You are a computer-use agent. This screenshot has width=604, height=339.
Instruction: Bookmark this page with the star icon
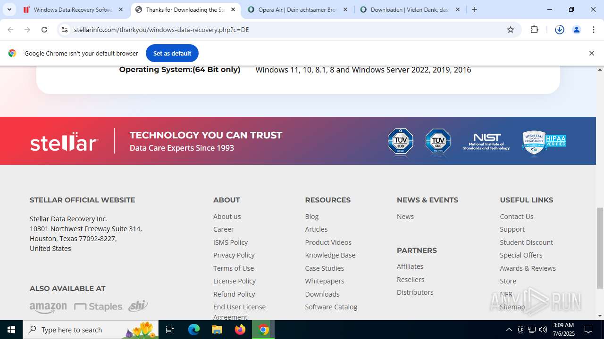point(511,30)
